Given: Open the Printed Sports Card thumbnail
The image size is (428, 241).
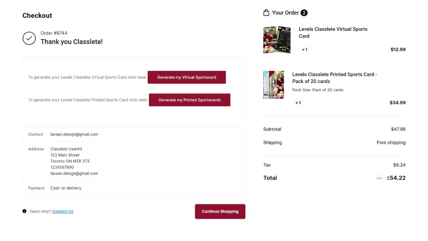Looking at the screenshot, I should pos(274,84).
